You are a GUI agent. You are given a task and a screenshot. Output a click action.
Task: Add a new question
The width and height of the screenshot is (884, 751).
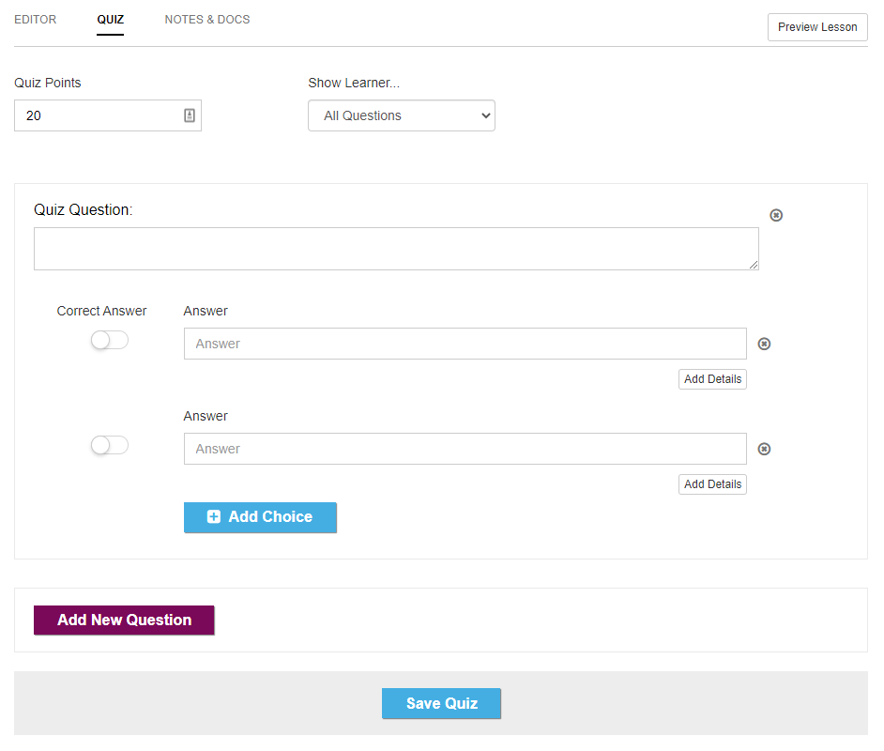coord(124,620)
